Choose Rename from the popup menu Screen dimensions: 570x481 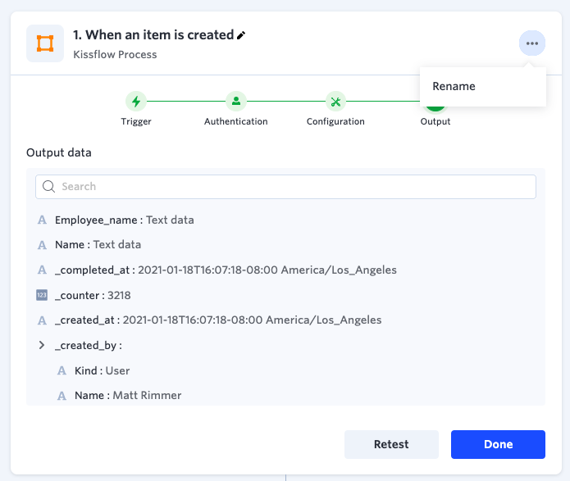[454, 86]
